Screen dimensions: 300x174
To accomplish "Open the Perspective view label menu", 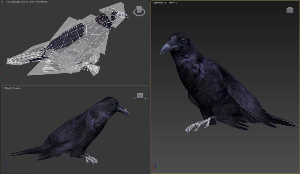I will [161, 3].
